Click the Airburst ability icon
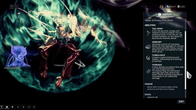 point(148,46)
